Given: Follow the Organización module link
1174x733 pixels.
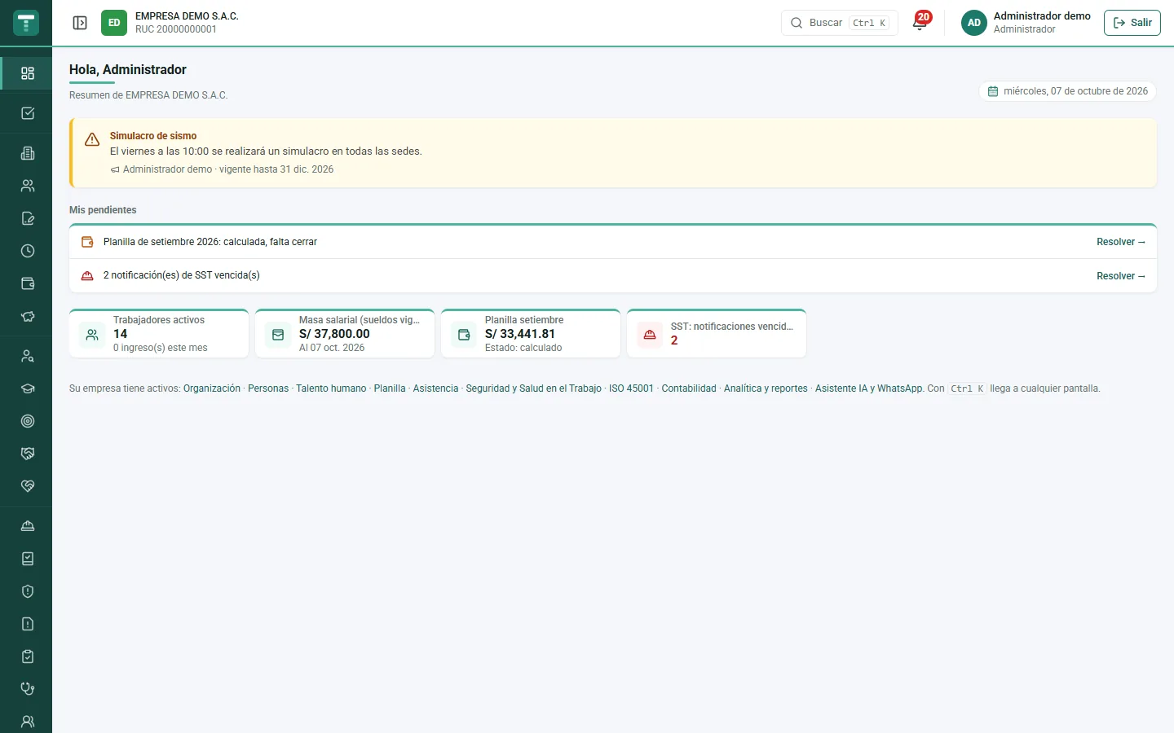Looking at the screenshot, I should point(212,388).
